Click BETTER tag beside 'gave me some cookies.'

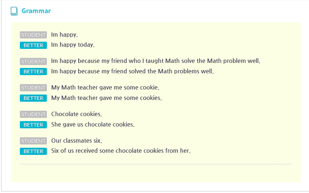coord(33,98)
